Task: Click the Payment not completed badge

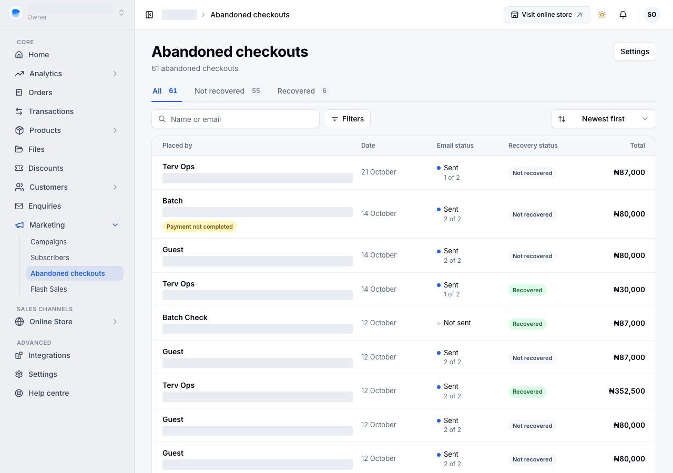Action: pos(200,227)
